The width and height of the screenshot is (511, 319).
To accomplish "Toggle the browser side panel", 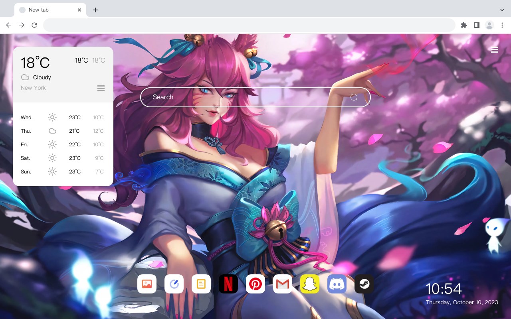I will pyautogui.click(x=476, y=25).
